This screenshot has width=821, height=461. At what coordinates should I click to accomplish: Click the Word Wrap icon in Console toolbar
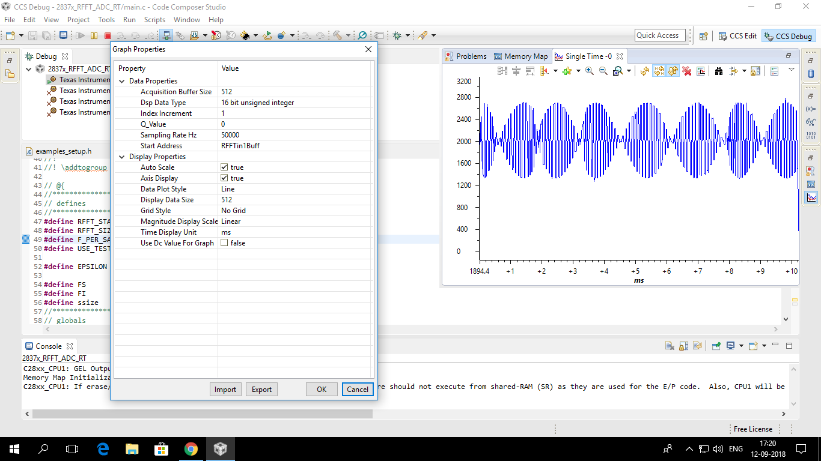[697, 346]
